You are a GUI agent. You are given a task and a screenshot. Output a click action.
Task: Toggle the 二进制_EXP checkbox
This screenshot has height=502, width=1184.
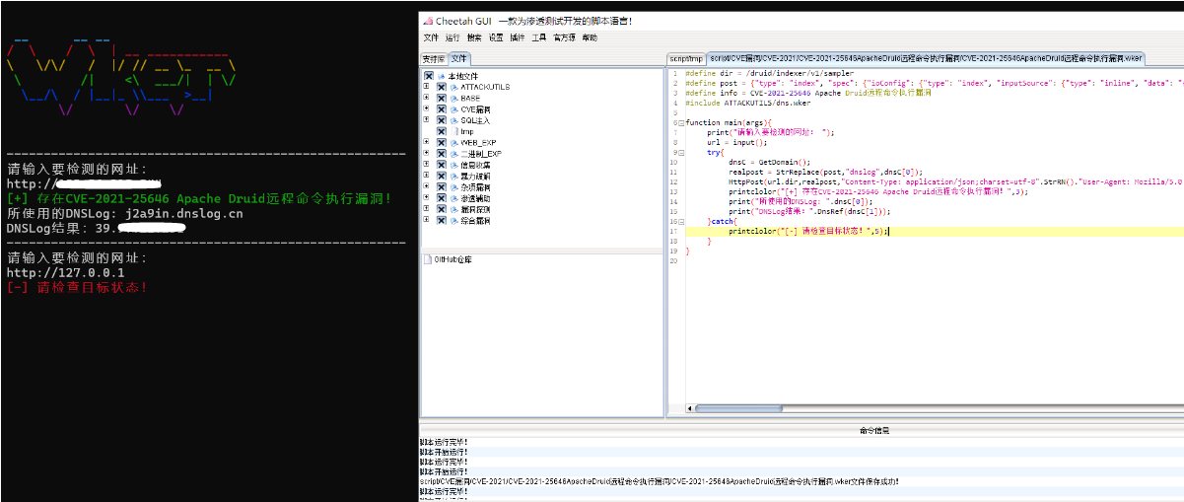(442, 153)
